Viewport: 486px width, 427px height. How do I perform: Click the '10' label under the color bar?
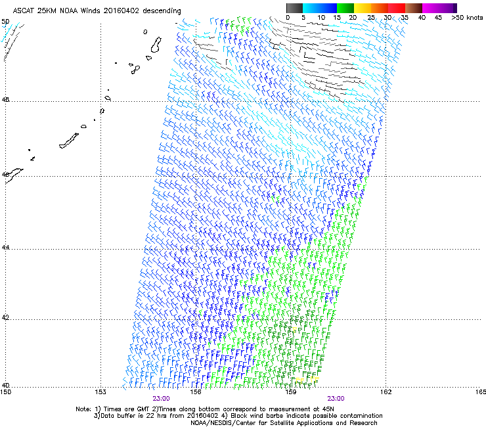321,18
